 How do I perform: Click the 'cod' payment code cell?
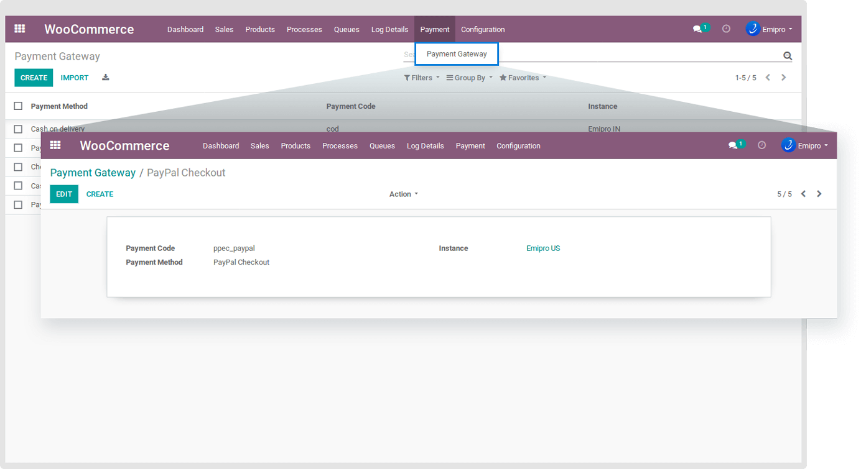[x=333, y=129]
